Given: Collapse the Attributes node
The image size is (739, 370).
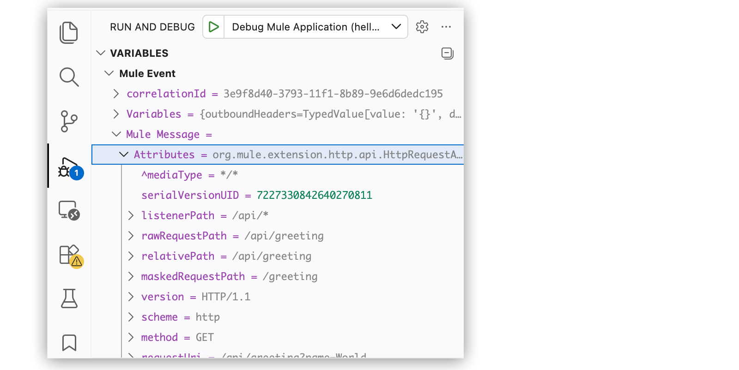Looking at the screenshot, I should 124,155.
